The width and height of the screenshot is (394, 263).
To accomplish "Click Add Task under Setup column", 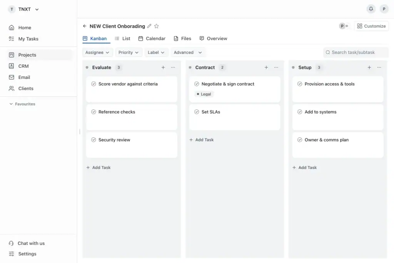I will 305,168.
